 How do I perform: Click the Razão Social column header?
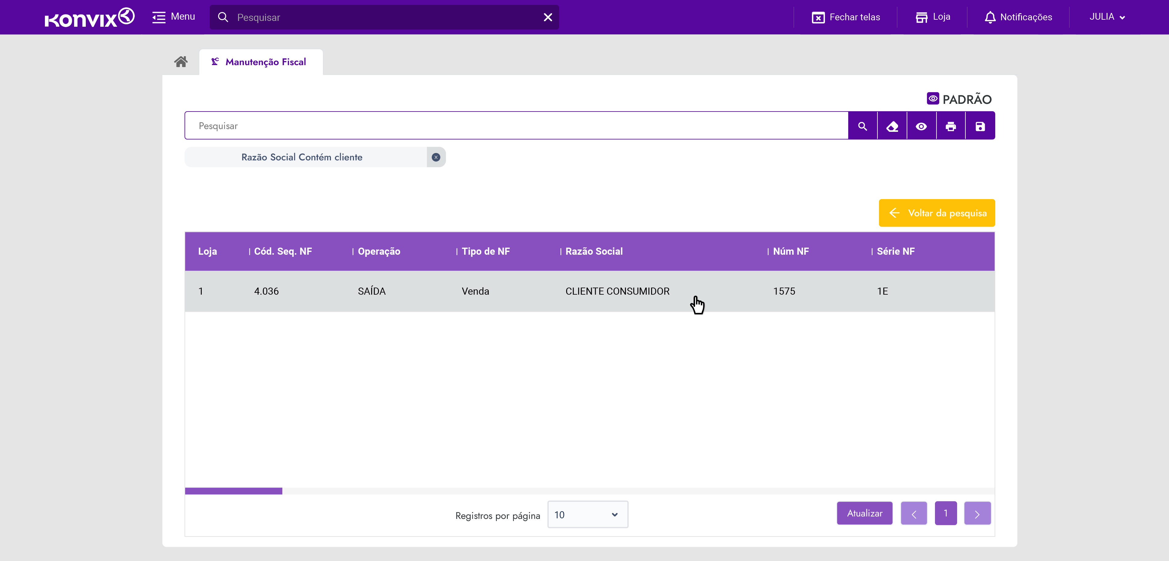click(x=594, y=252)
